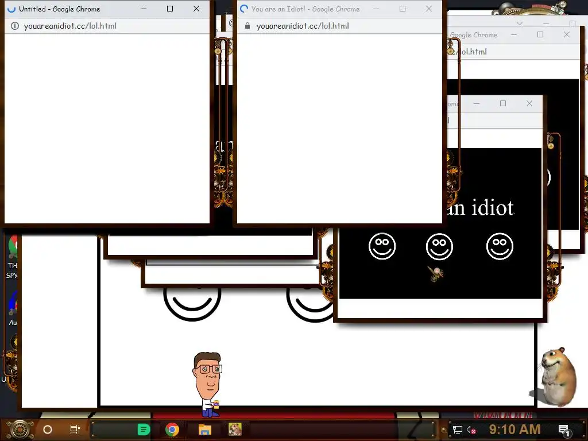
Task: Unmute via the muted speaker tray icon
Action: [x=471, y=430]
